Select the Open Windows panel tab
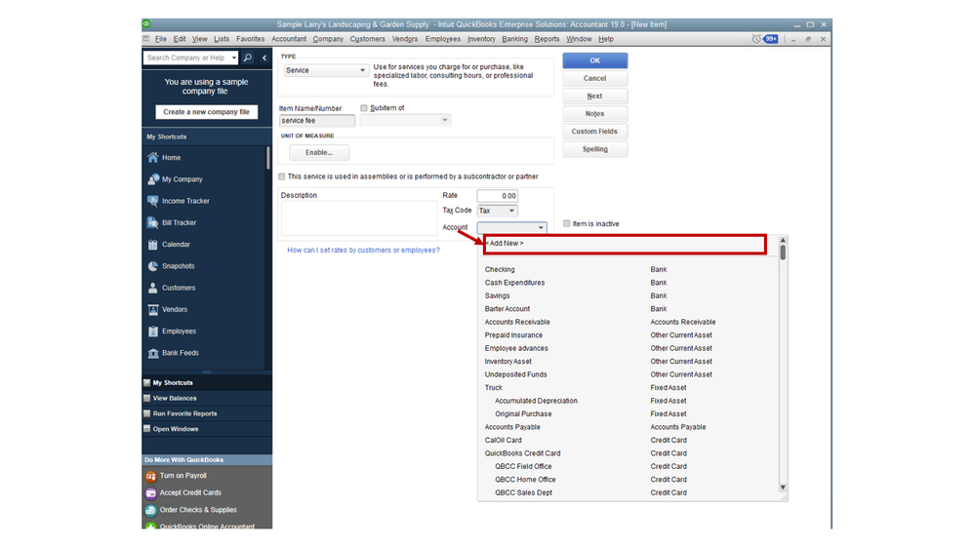Image resolution: width=975 pixels, height=548 pixels. click(x=207, y=429)
